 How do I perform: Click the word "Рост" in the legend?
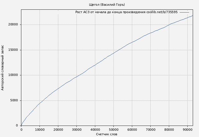(x=79, y=12)
